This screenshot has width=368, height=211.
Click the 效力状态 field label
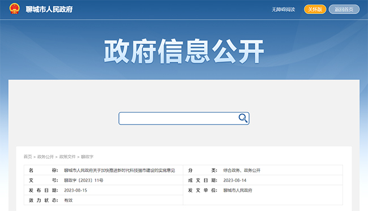point(44,200)
